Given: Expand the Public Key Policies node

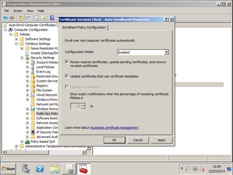Looking at the screenshot, I should coord(28,114).
